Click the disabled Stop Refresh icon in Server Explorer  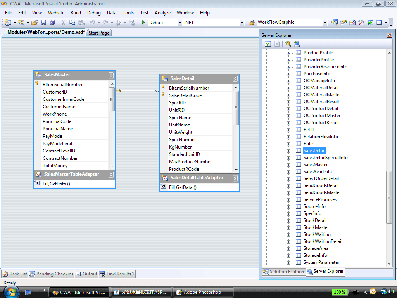pyautogui.click(x=277, y=43)
